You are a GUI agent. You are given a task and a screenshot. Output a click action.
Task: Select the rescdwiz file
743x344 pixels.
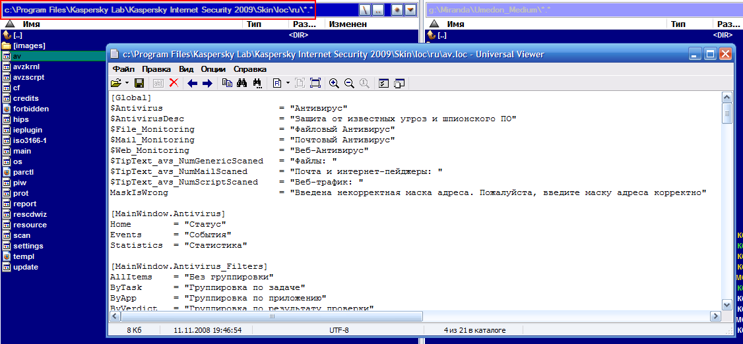[30, 214]
